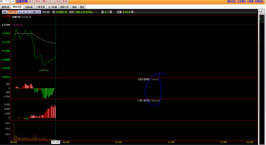The image size is (266, 145).
Task: Click the 13:00 label on time axis
Action: (x=224, y=142)
